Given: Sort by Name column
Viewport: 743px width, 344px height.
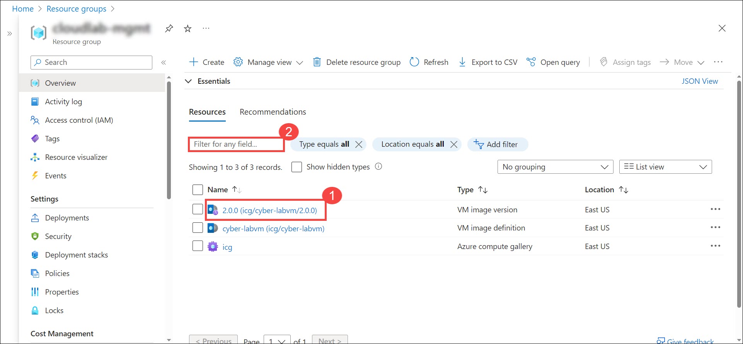Looking at the screenshot, I should [224, 190].
